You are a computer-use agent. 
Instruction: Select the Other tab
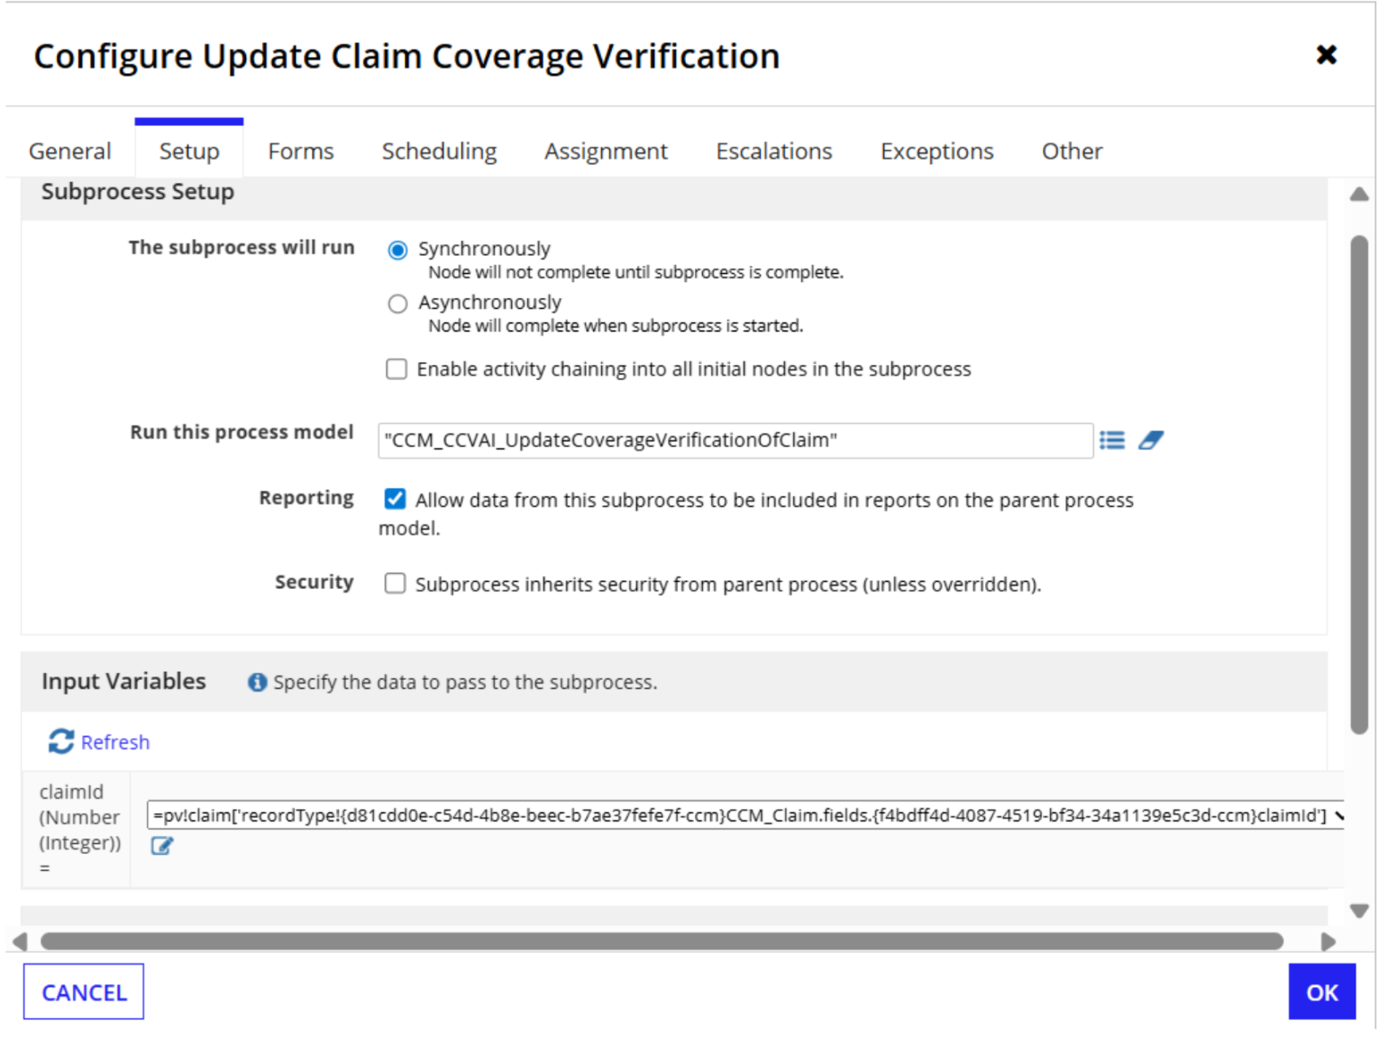1072,151
